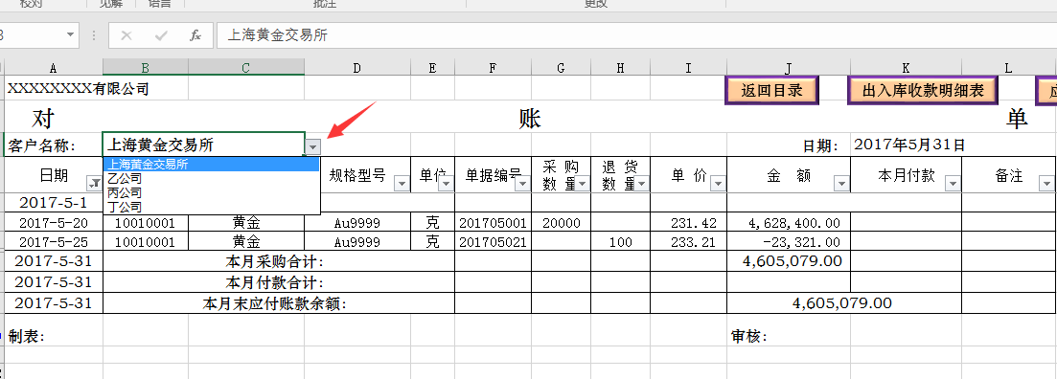Click unit price cell 233.21

click(x=688, y=242)
